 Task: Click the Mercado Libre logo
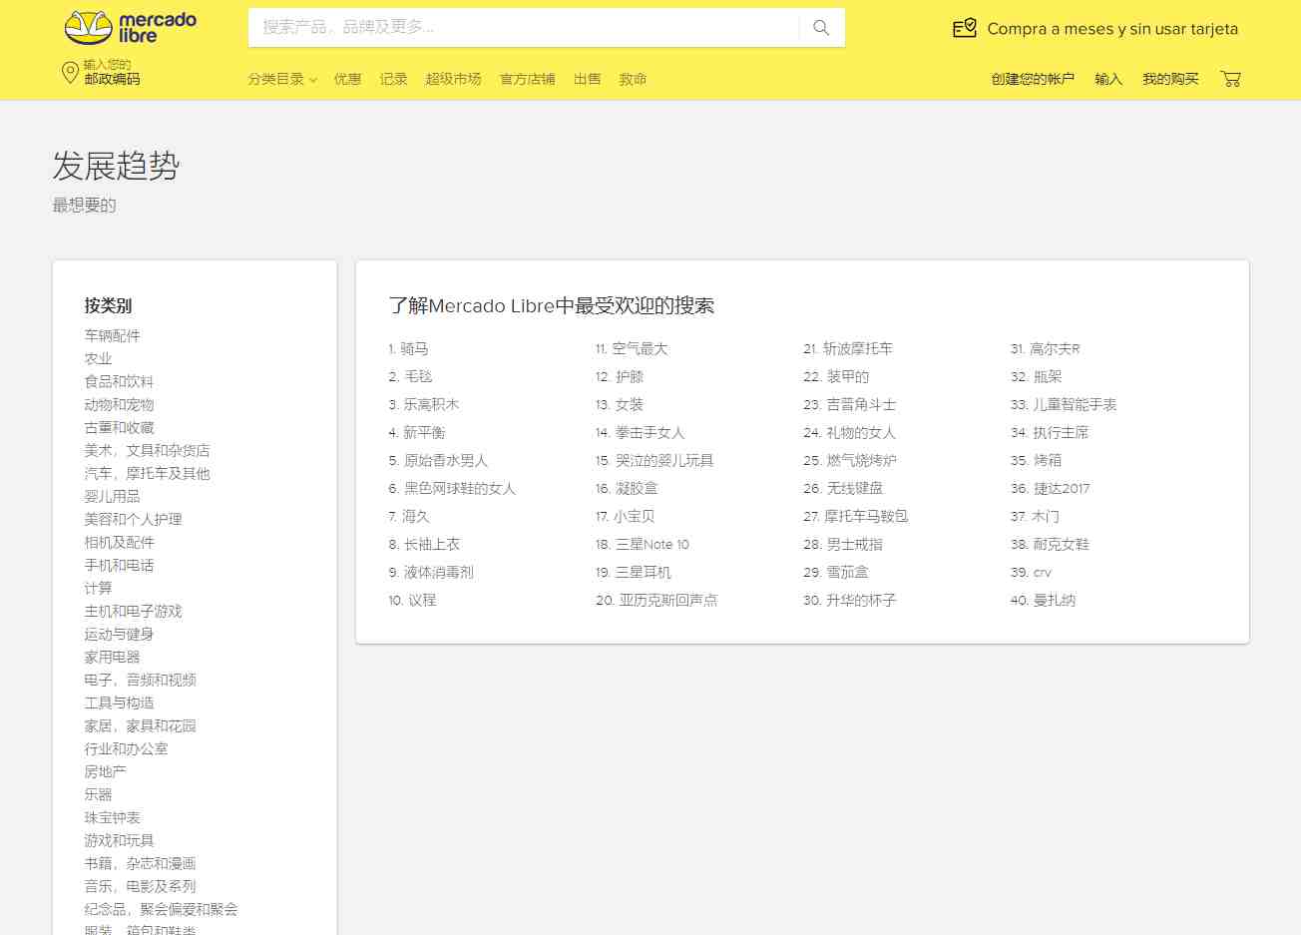[131, 28]
